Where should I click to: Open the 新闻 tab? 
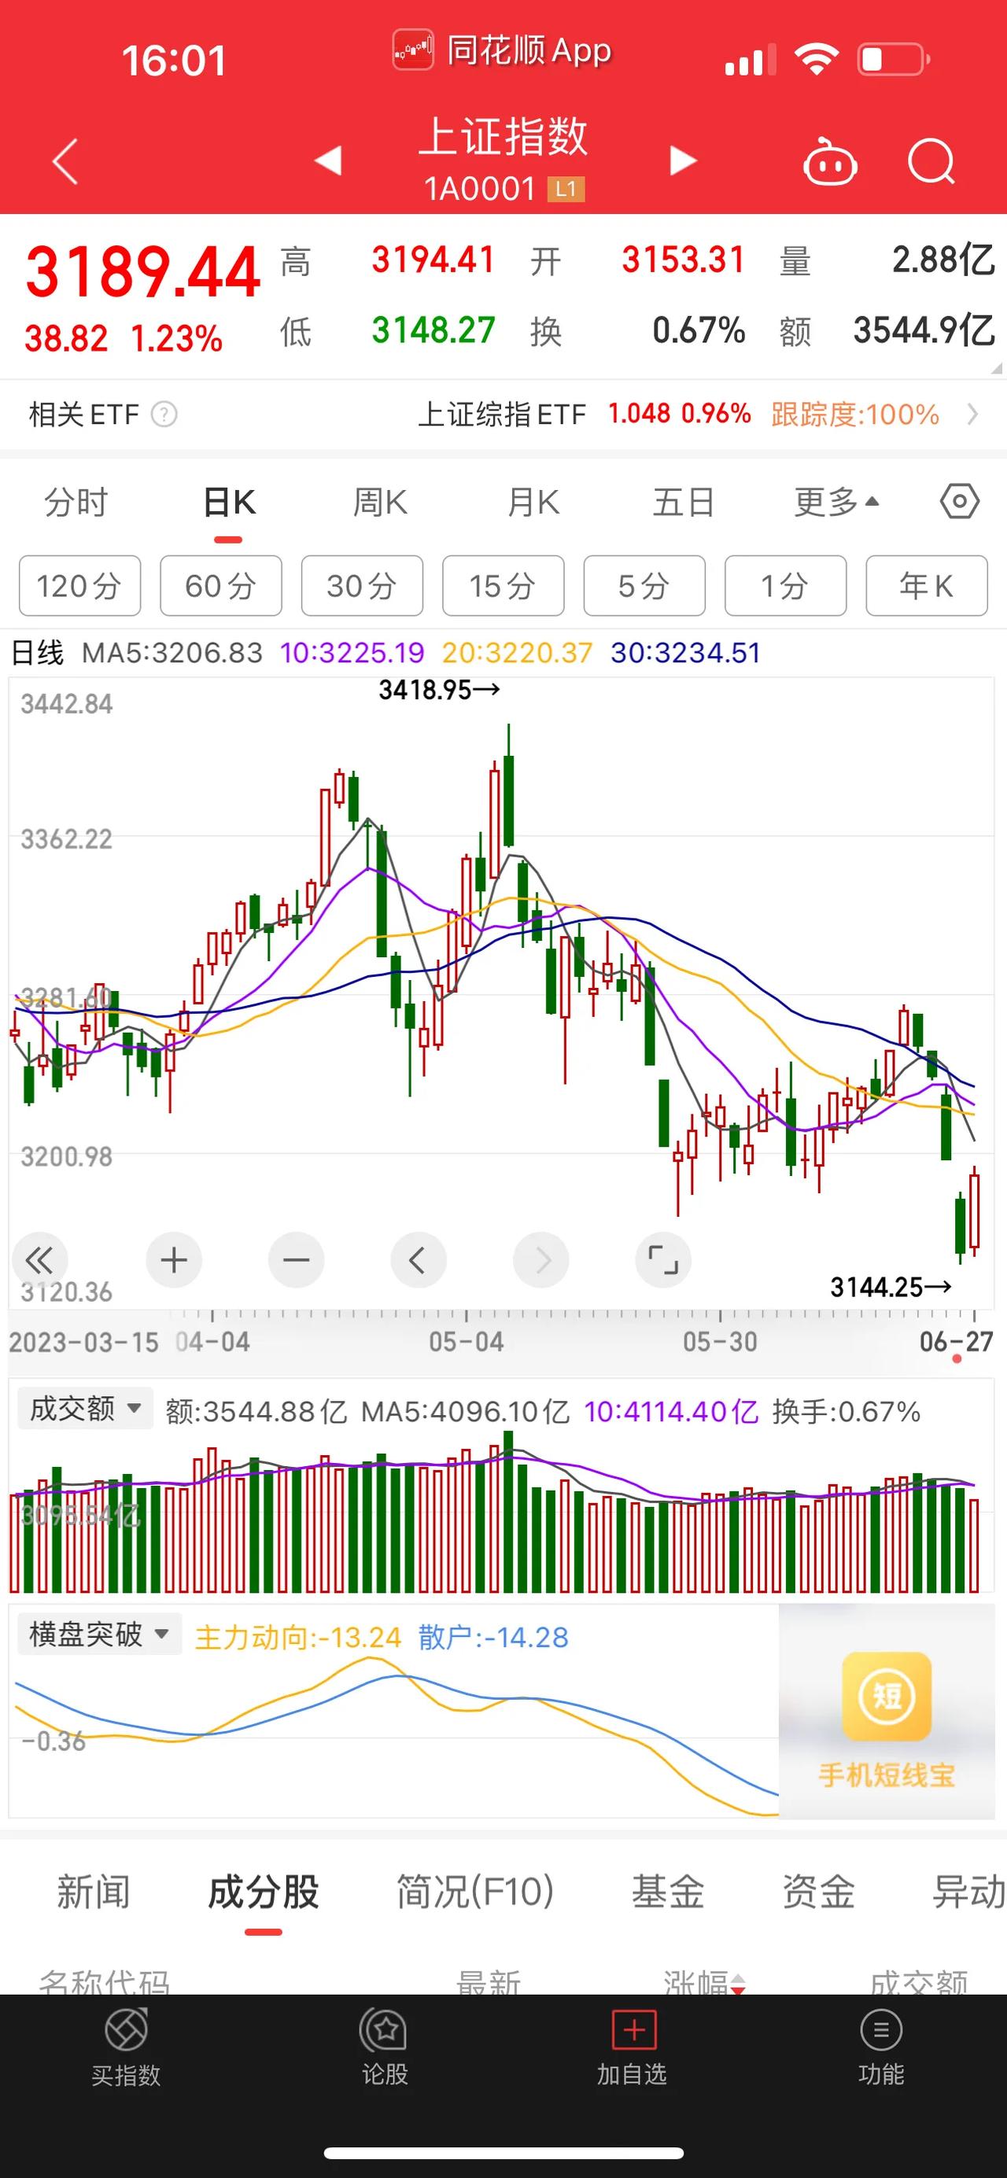pos(93,1892)
